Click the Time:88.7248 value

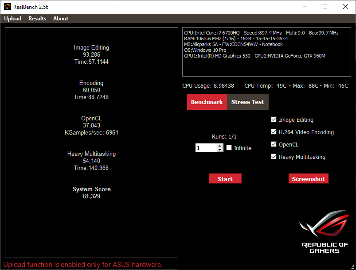(91, 97)
